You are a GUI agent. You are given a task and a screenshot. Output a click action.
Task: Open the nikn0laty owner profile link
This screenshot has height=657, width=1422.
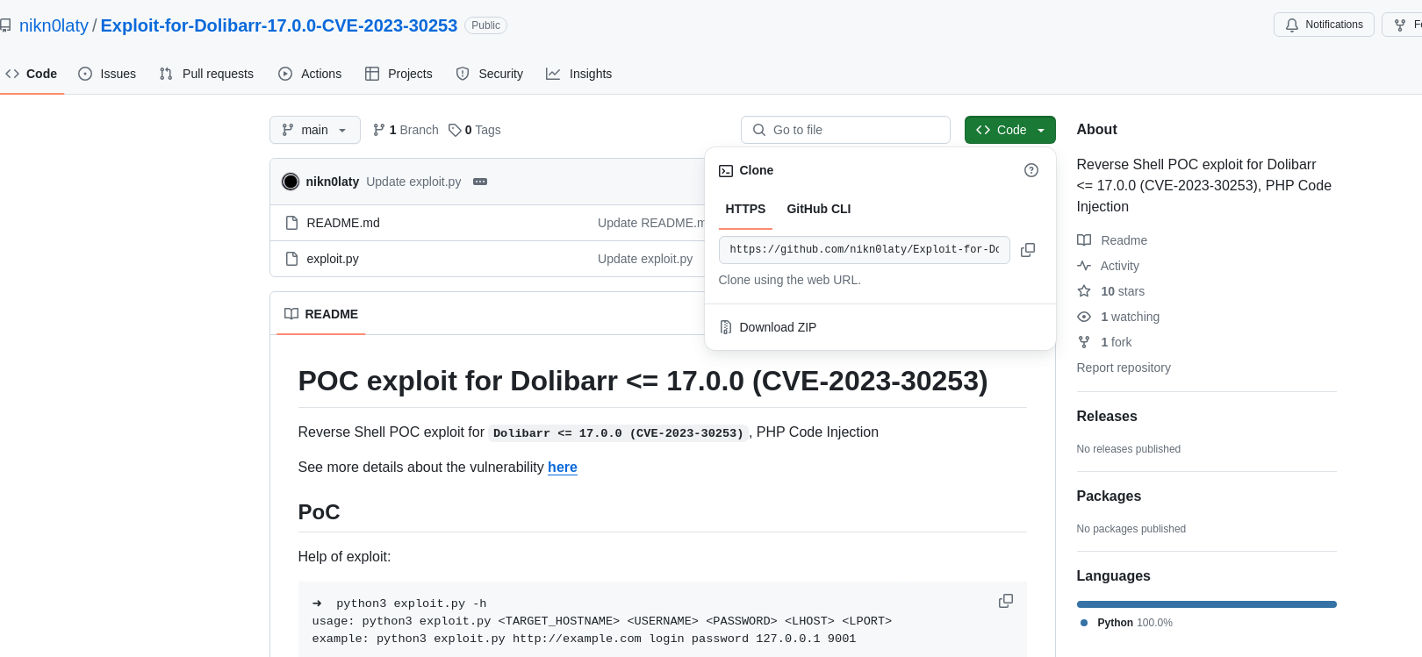pyautogui.click(x=54, y=25)
